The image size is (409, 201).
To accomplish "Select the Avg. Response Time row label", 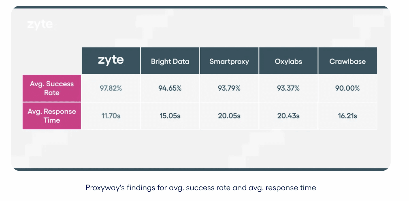I will pyautogui.click(x=52, y=116).
